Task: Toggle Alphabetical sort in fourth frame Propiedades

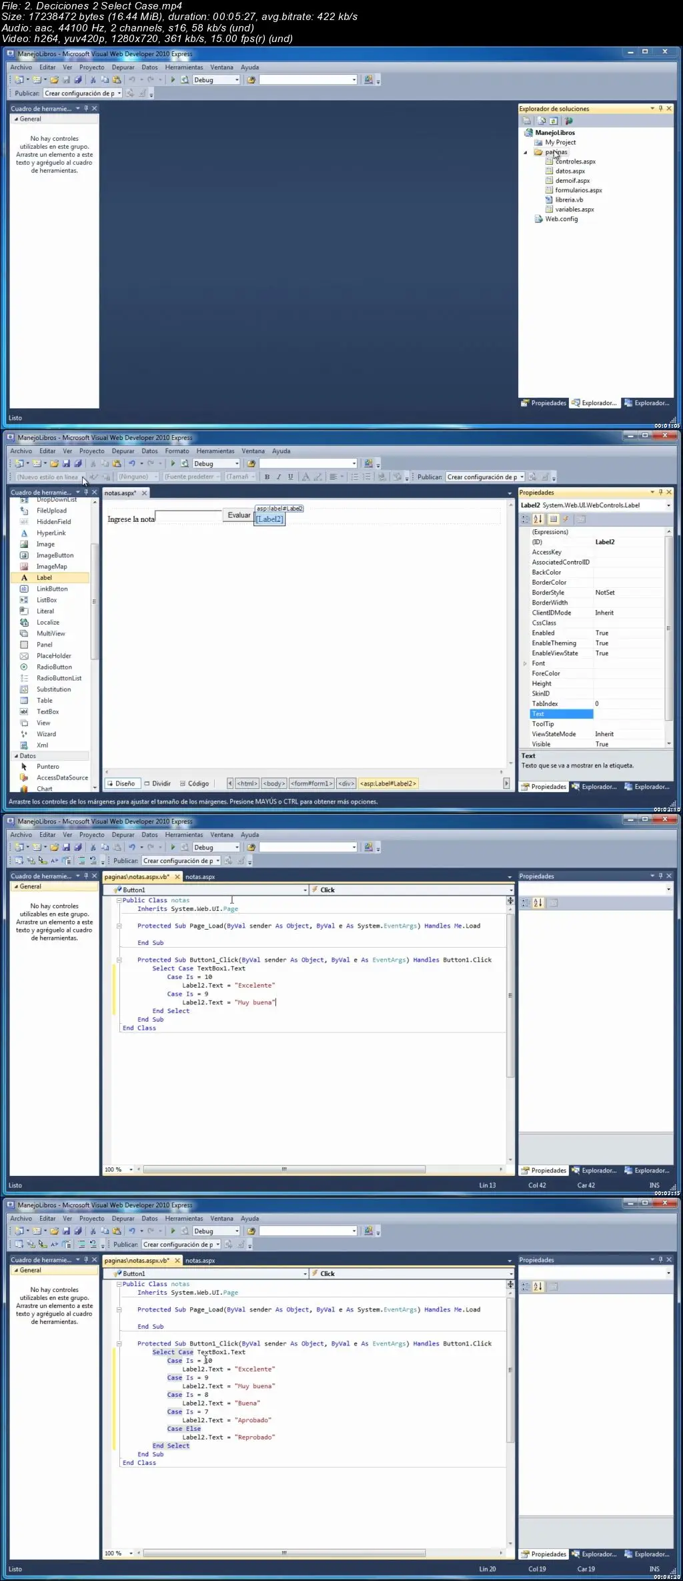Action: coord(538,1286)
